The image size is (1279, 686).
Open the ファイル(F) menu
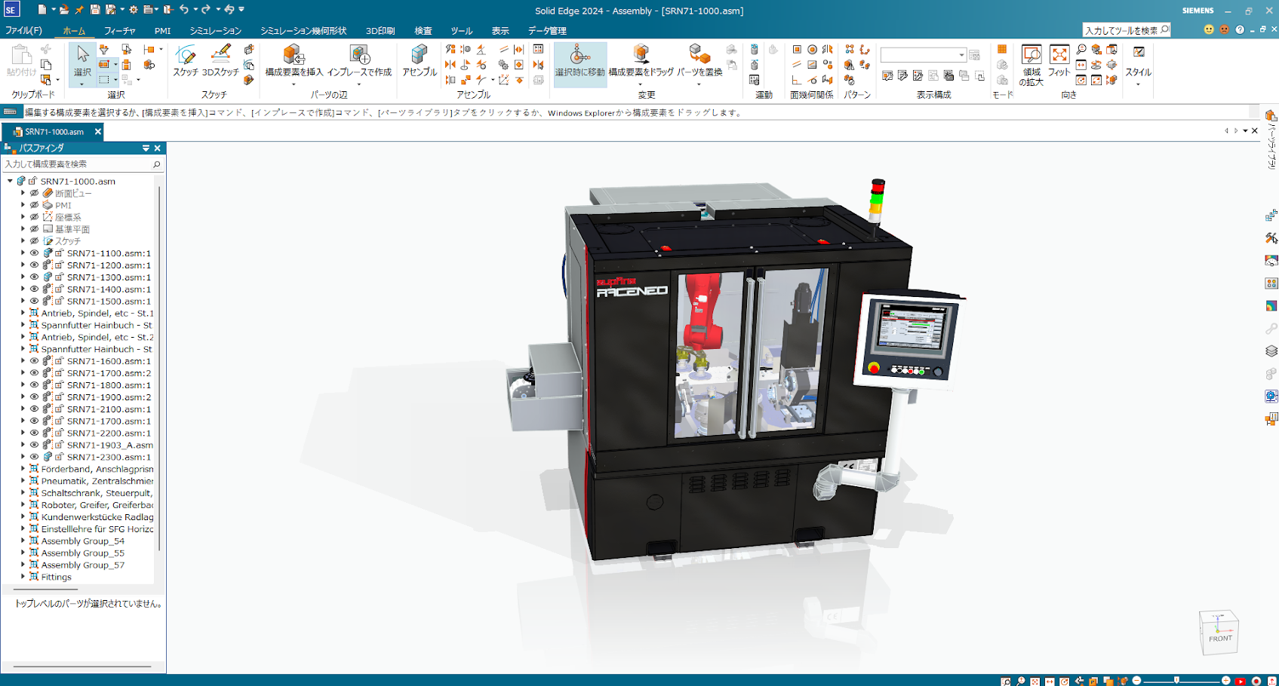tap(23, 31)
